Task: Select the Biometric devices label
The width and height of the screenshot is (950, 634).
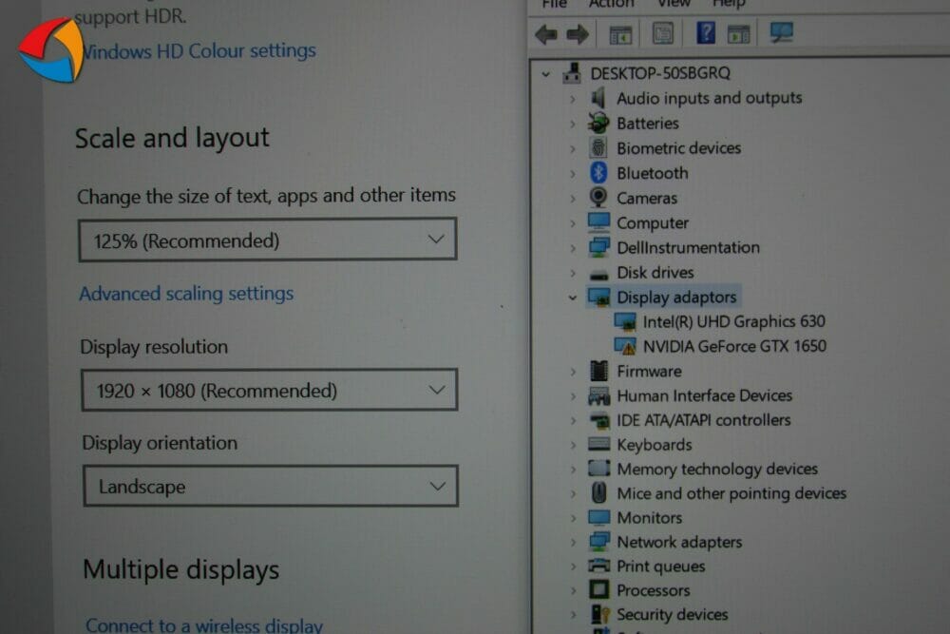Action: point(678,148)
